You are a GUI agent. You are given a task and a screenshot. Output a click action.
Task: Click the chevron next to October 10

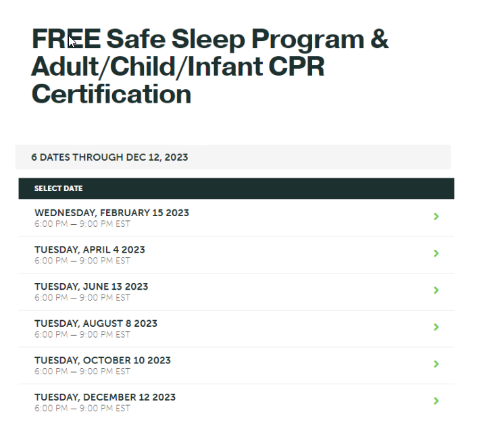[436, 364]
